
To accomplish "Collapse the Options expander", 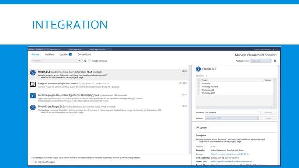I will pyautogui.click(x=198, y=128).
